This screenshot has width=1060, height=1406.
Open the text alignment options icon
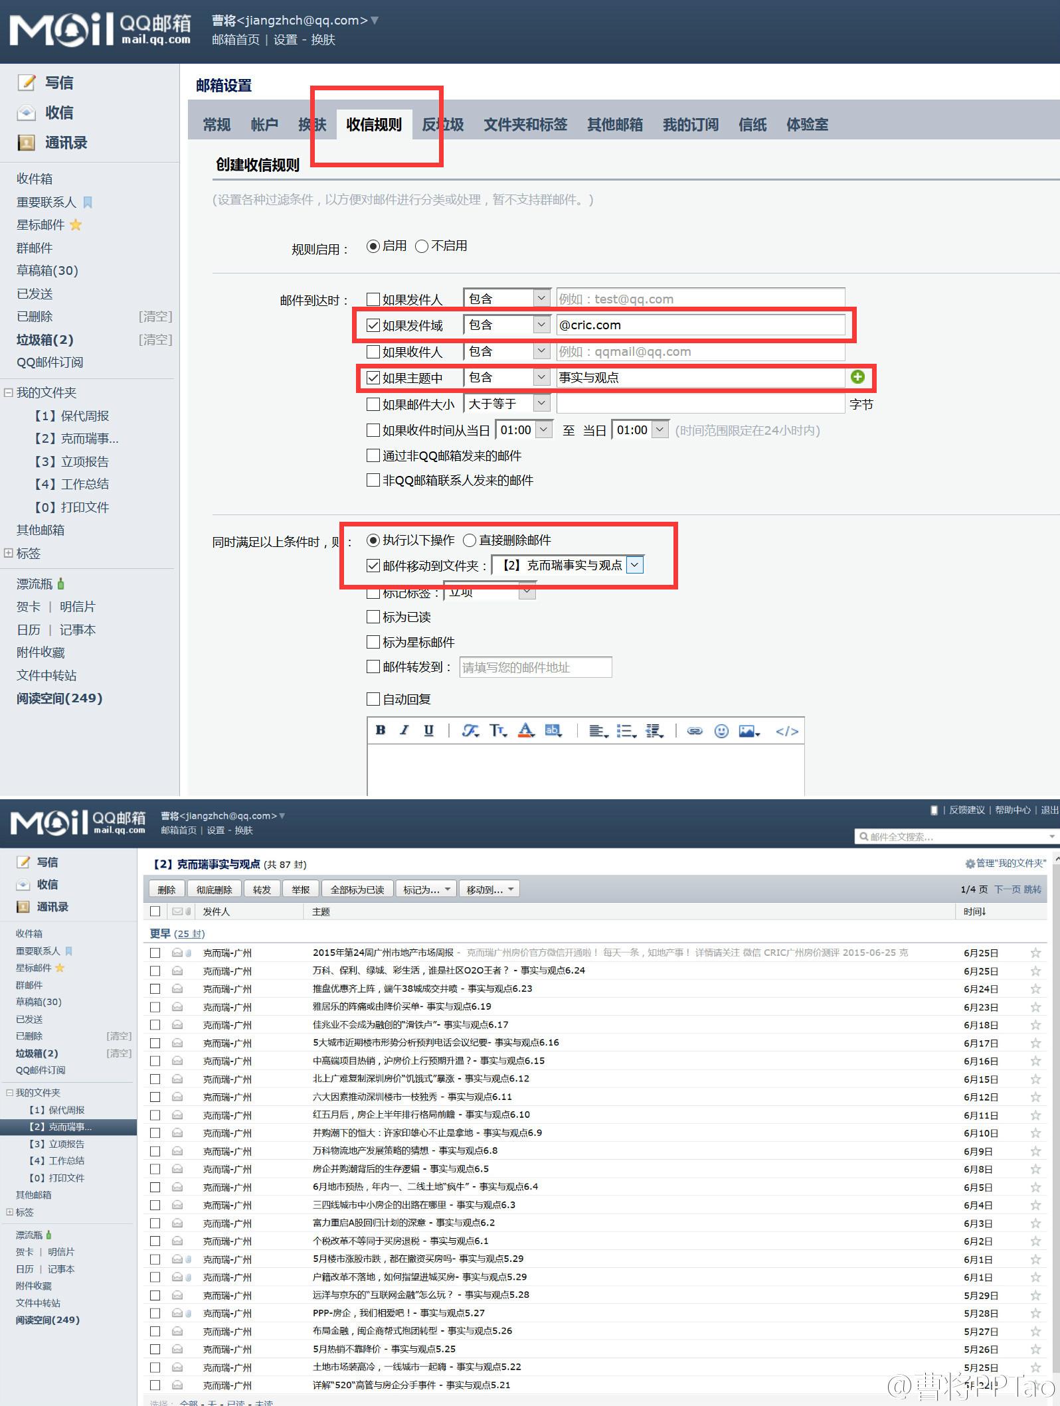point(598,731)
